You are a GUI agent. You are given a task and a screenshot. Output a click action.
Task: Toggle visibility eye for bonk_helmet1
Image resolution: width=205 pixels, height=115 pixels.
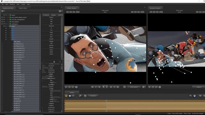coord(4,22)
